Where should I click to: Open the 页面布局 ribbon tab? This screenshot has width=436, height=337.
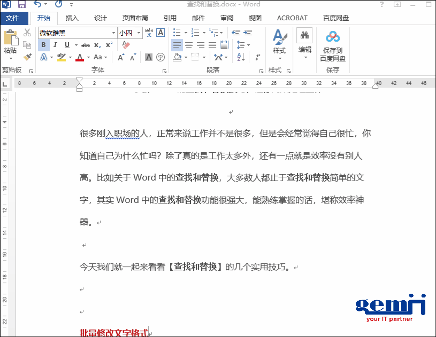(x=135, y=18)
